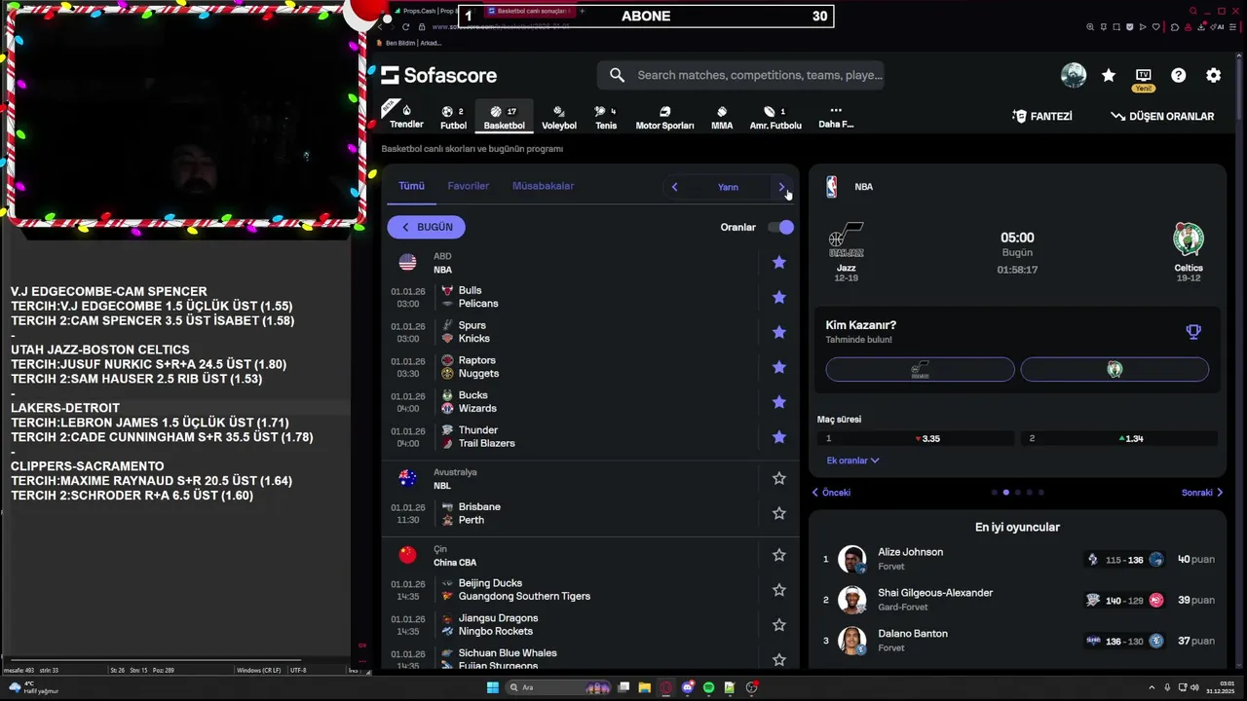Open Shai Gilgeous-Alexander player photo
The height and width of the screenshot is (701, 1247).
(x=852, y=600)
